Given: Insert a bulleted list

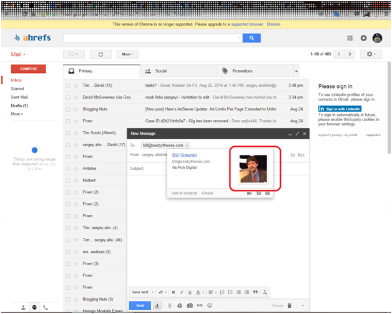Looking at the screenshot, I should 230,292.
